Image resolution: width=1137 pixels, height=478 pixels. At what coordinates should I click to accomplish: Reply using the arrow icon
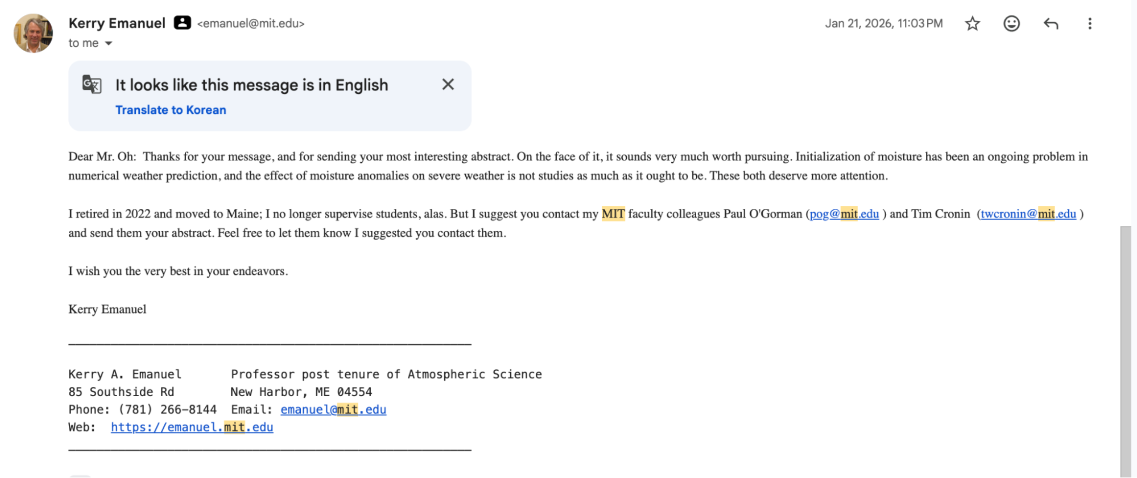click(x=1051, y=23)
